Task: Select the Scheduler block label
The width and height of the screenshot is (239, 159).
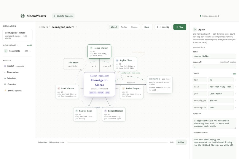Action: point(12,78)
